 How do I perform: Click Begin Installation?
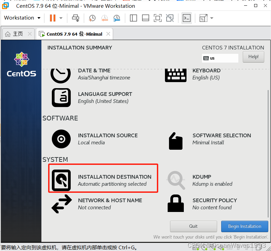(244, 226)
